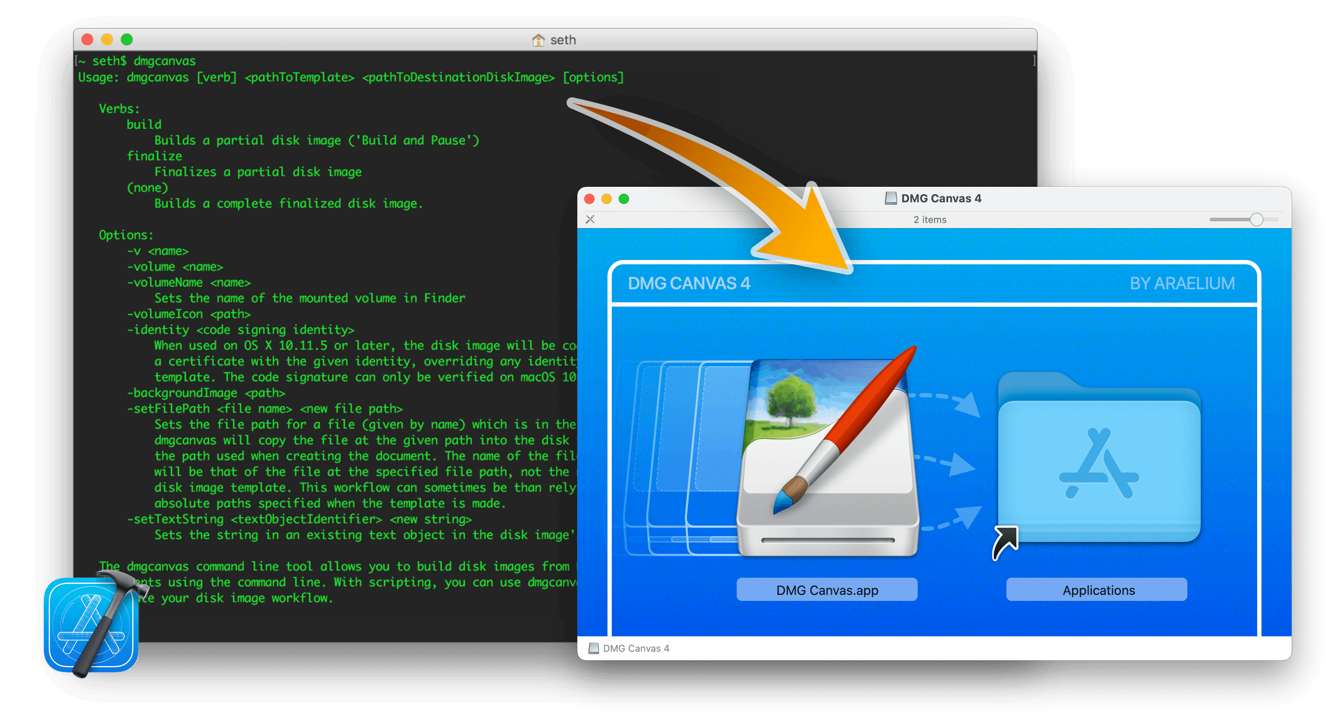Image resolution: width=1333 pixels, height=718 pixels.
Task: Close the seth terminal window
Action: point(87,39)
